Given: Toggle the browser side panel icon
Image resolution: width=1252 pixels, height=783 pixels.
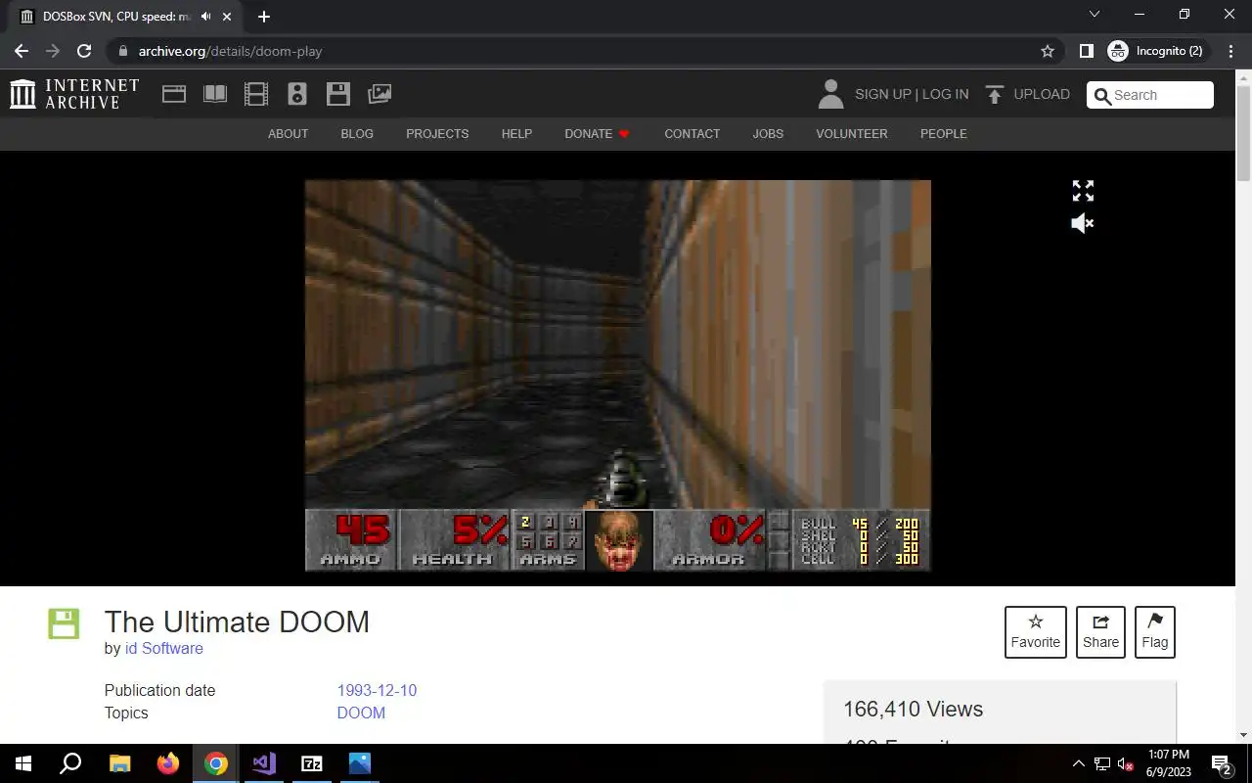Looking at the screenshot, I should pyautogui.click(x=1086, y=51).
